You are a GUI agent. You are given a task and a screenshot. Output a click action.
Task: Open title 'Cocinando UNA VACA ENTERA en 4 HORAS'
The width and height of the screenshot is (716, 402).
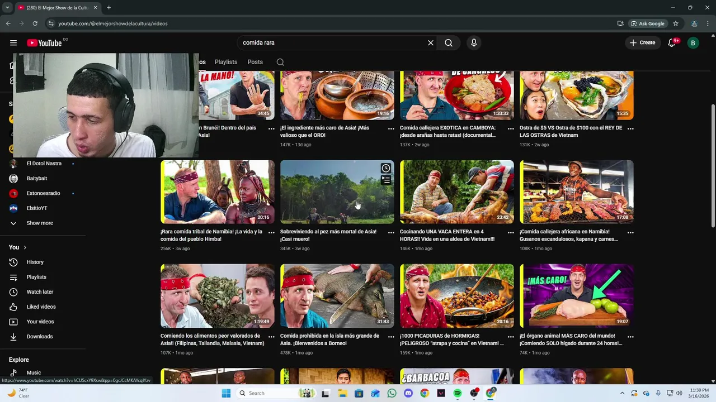coord(447,235)
